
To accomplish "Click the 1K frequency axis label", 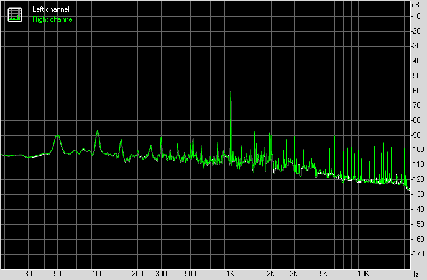I will [x=231, y=273].
